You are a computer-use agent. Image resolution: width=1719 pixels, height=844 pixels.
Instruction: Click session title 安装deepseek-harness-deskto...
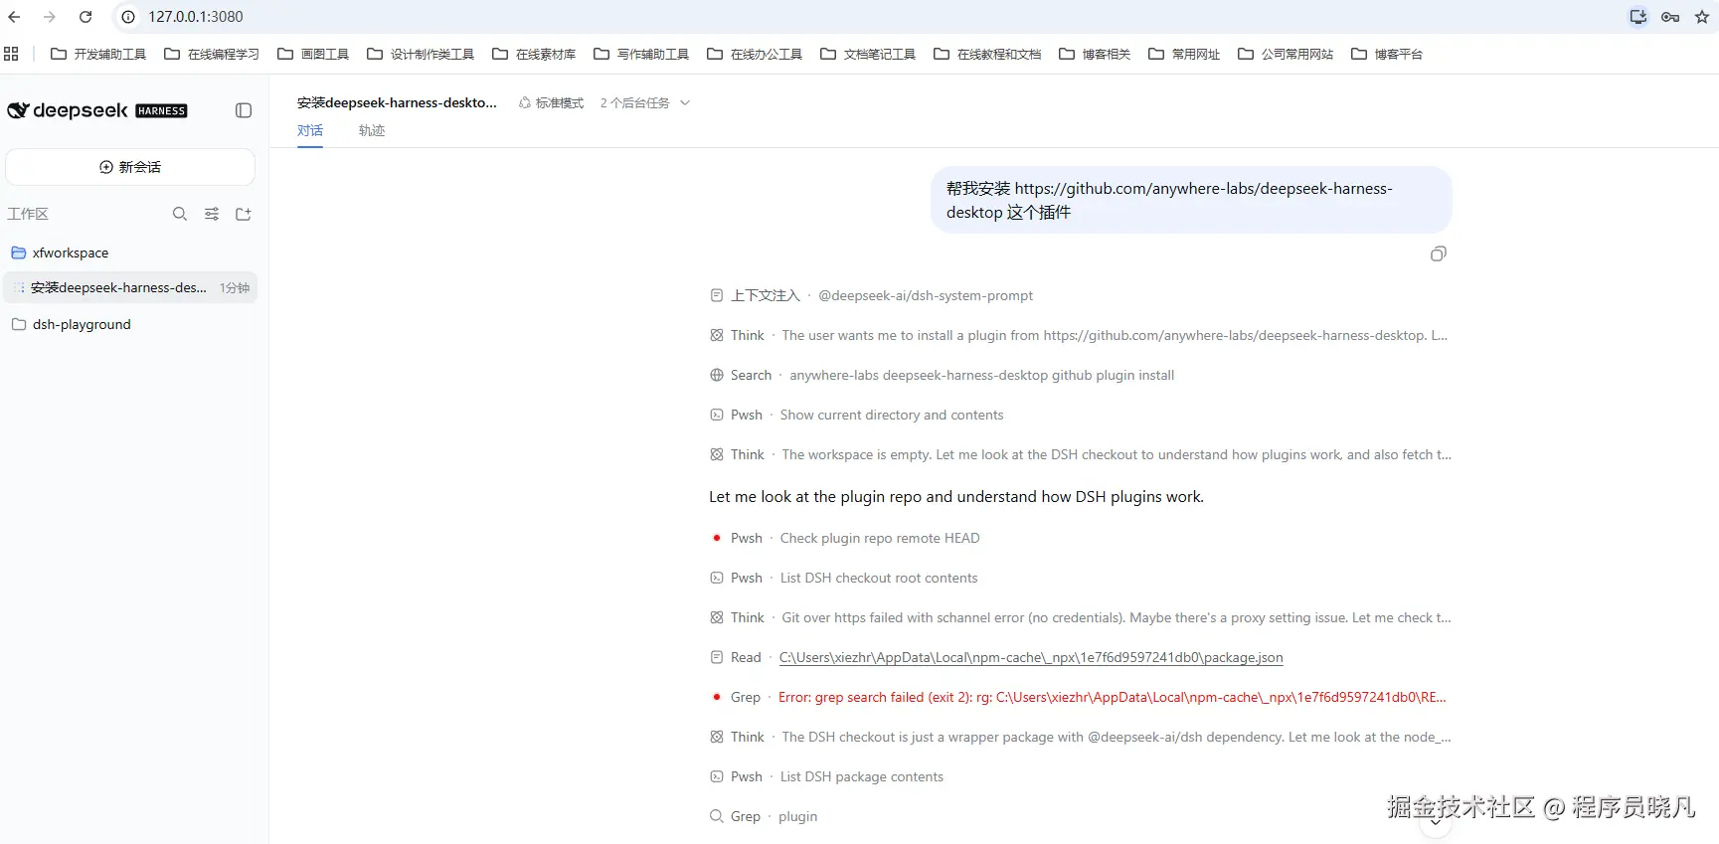click(397, 102)
